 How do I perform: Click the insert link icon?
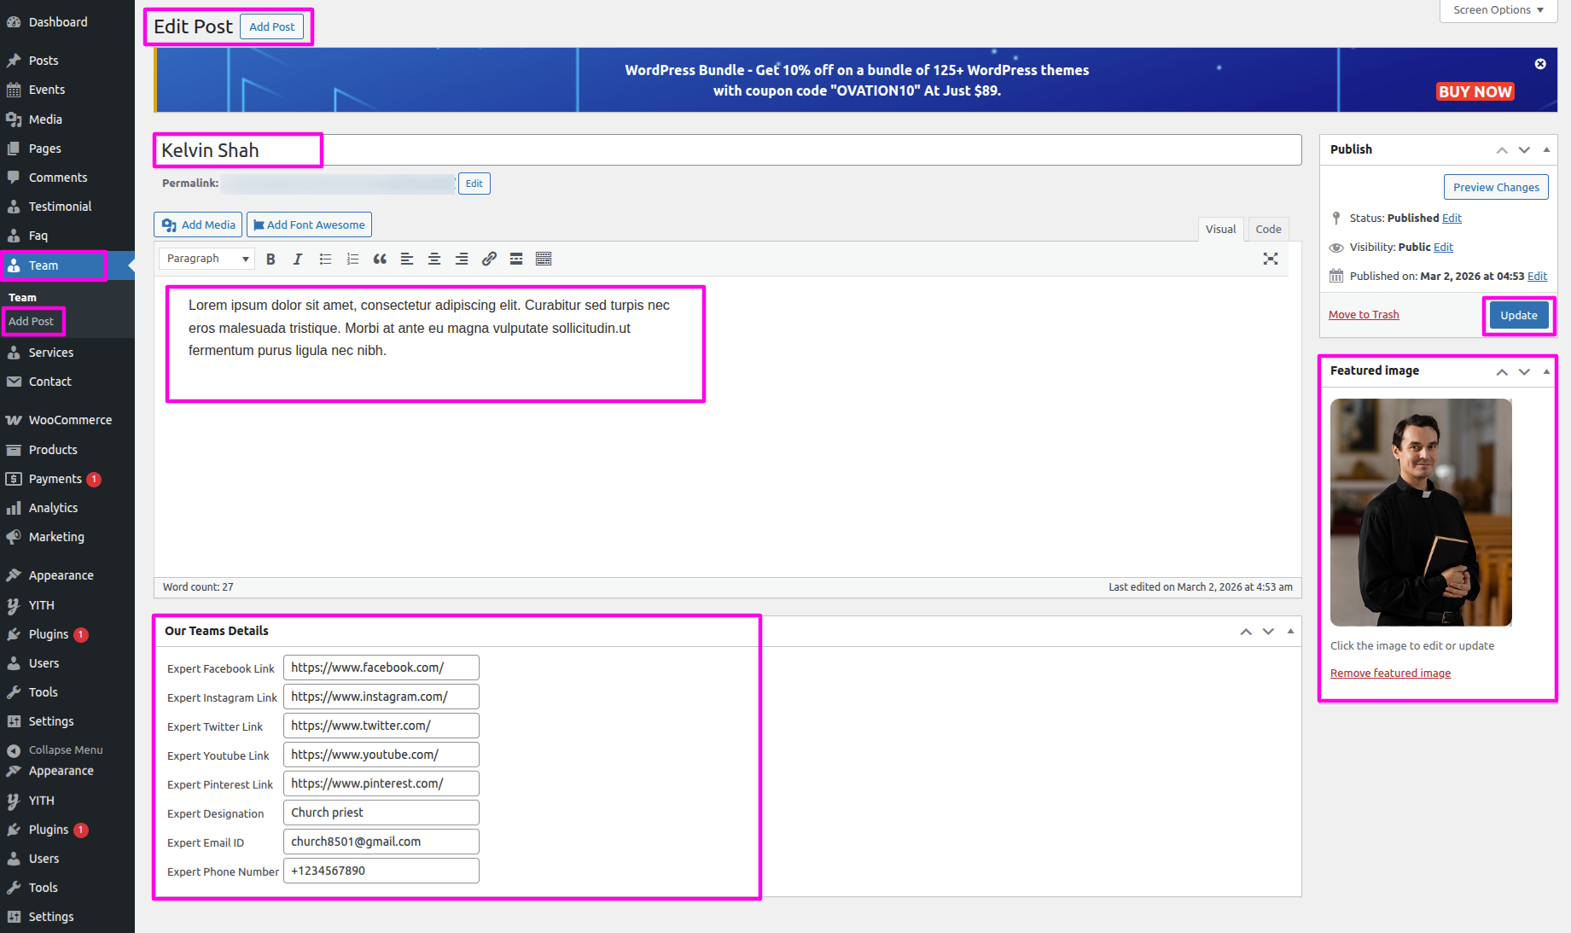tap(489, 259)
